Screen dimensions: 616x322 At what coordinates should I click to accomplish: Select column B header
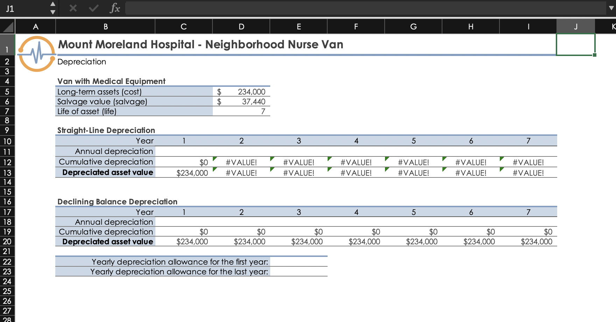click(105, 27)
